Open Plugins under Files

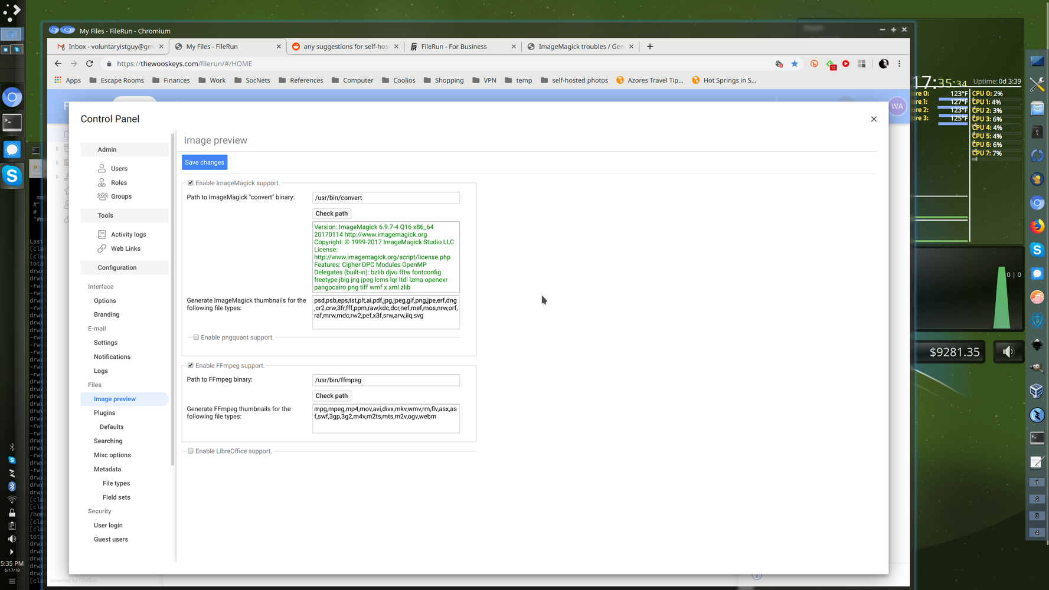coord(104,413)
